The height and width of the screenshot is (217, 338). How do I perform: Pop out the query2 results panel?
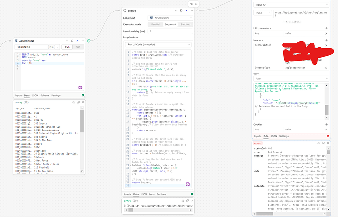coord(187,201)
